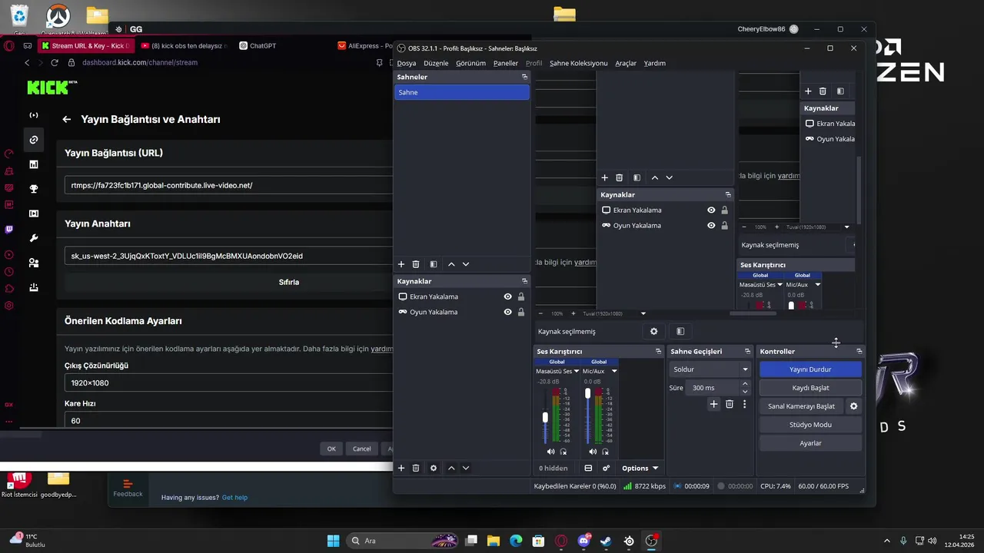Float the Kontroller dock
This screenshot has height=553, width=984.
click(x=859, y=351)
